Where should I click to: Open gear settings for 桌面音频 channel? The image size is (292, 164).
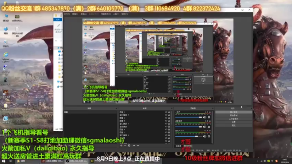[209, 127]
